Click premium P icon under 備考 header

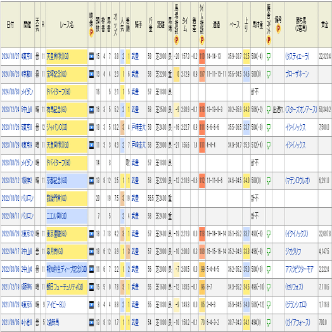point(278,29)
